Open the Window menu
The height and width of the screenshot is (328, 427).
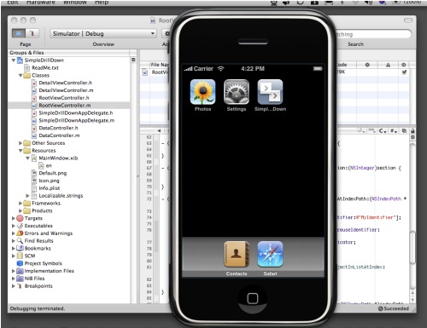tap(75, 3)
